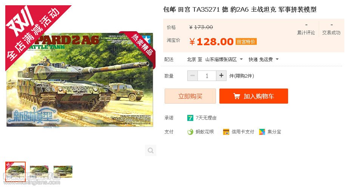Expand the 快递 免运费 shipping dropdown
The width and height of the screenshot is (347, 188).
[263, 60]
